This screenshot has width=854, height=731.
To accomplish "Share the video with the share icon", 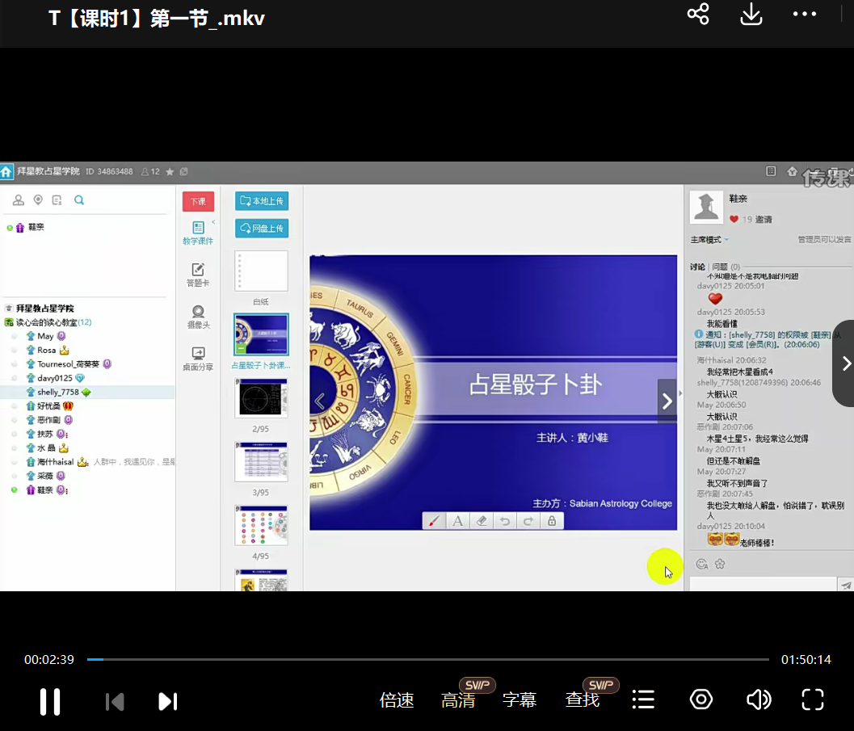I will click(698, 15).
